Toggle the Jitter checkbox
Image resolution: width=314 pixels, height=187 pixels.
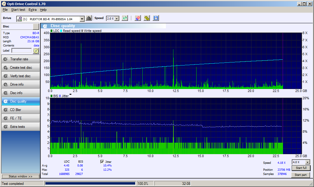102,162
